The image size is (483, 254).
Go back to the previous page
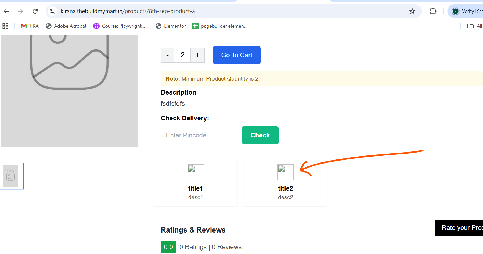pyautogui.click(x=6, y=11)
